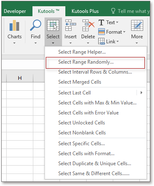Click the Format table icon

(102, 32)
